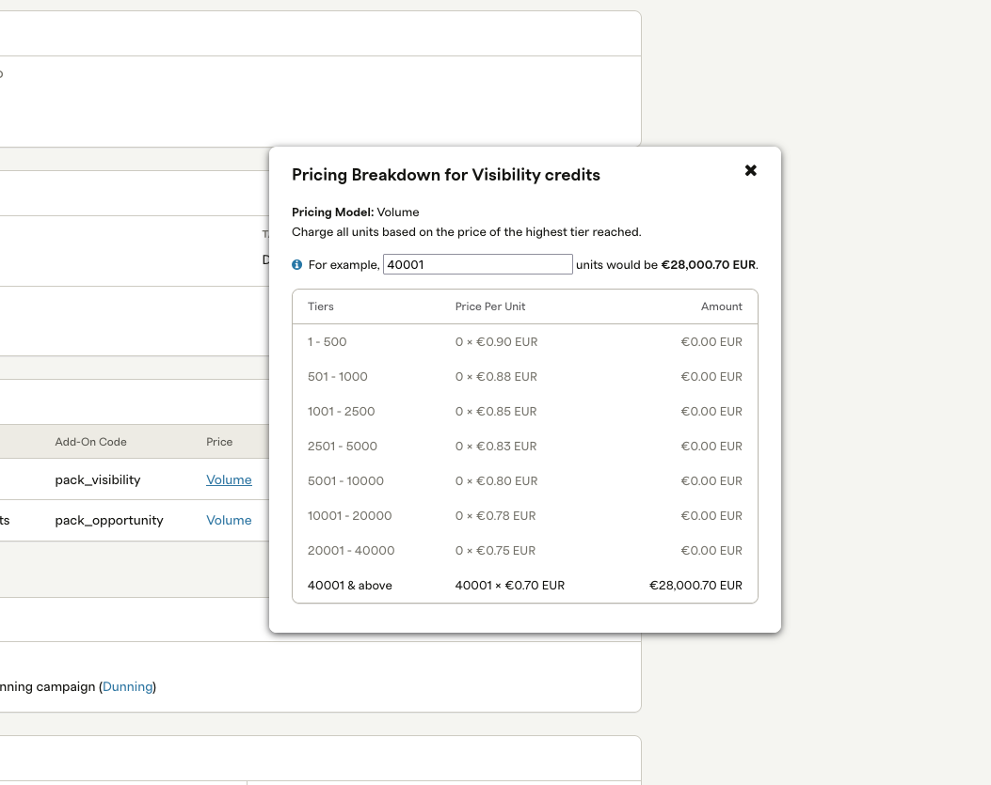Click the Tiers column header
991x785 pixels.
(x=320, y=306)
